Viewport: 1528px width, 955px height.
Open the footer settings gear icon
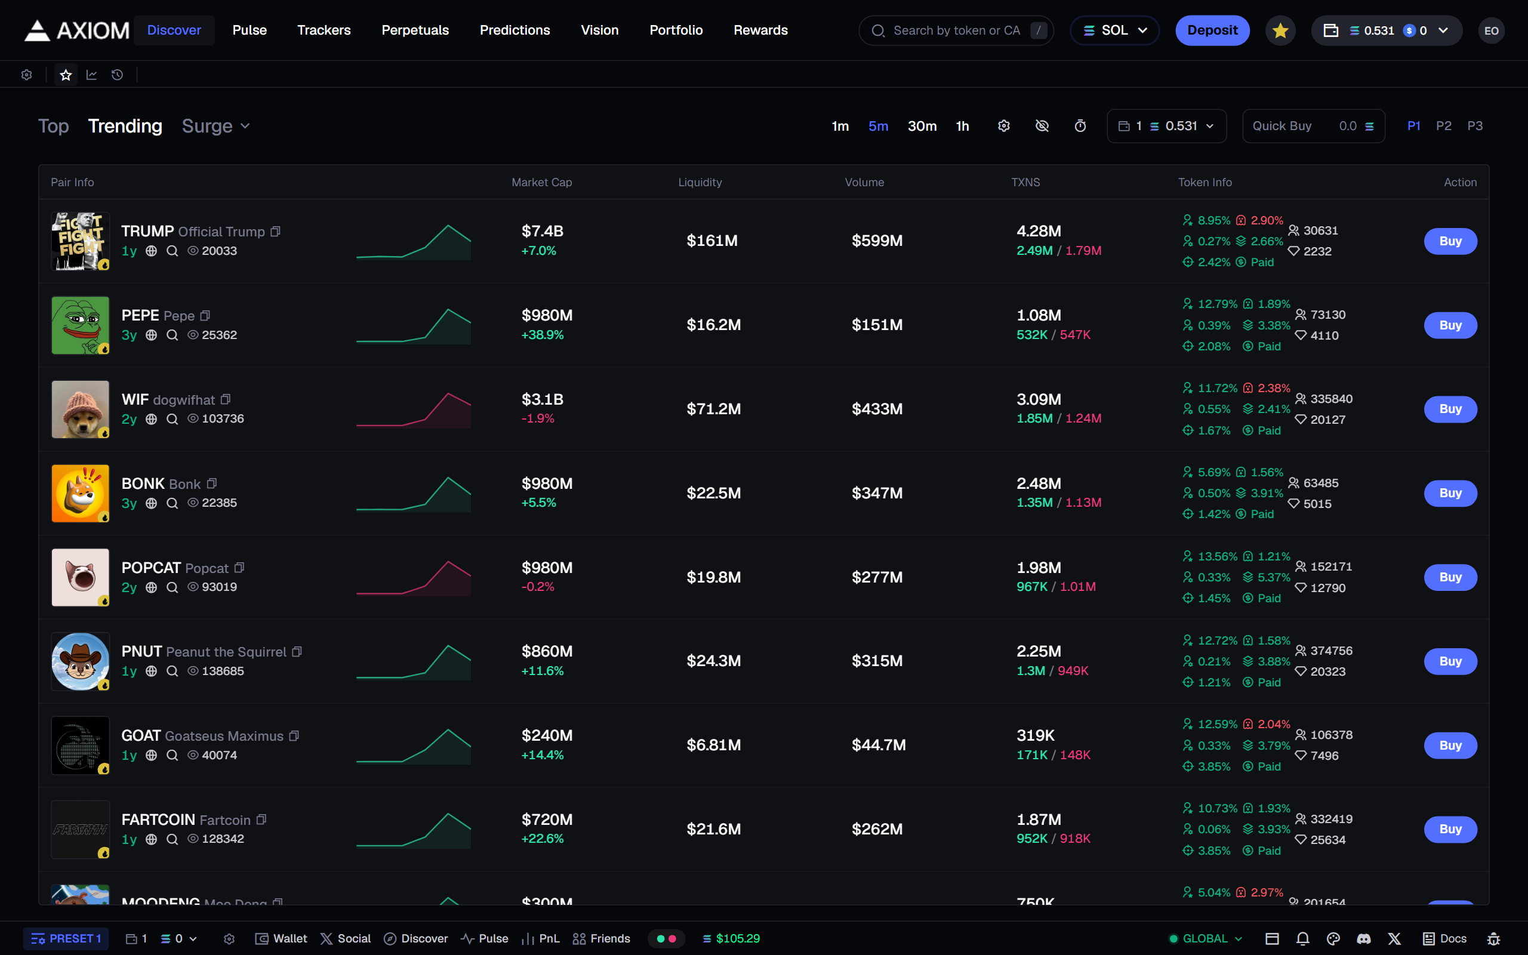pyautogui.click(x=229, y=939)
